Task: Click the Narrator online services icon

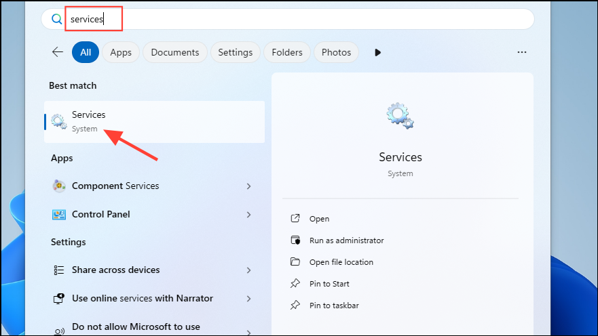Action: [60, 298]
